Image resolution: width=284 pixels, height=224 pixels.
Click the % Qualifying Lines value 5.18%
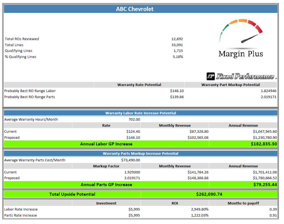pyautogui.click(x=178, y=57)
